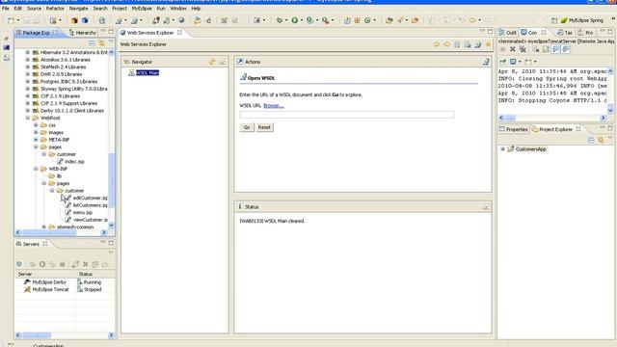Viewport: 617px width, 347px height.
Task: Click the Favorites star icon
Action: (488, 44)
